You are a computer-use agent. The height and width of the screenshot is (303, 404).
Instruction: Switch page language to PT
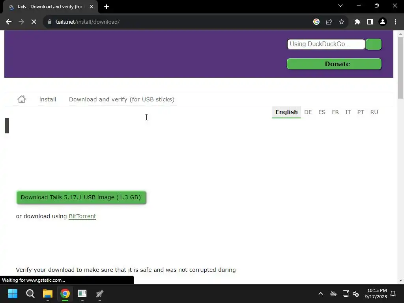[x=361, y=112]
